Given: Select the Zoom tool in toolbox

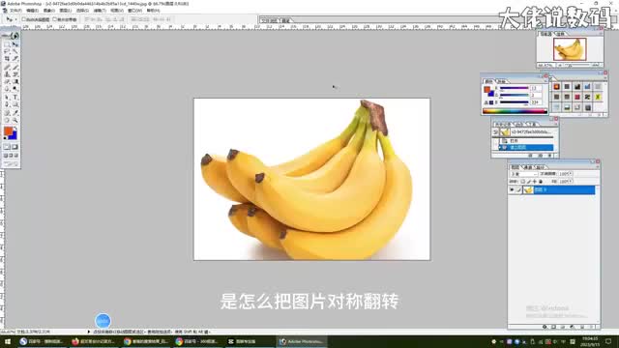Looking at the screenshot, I should [15, 120].
